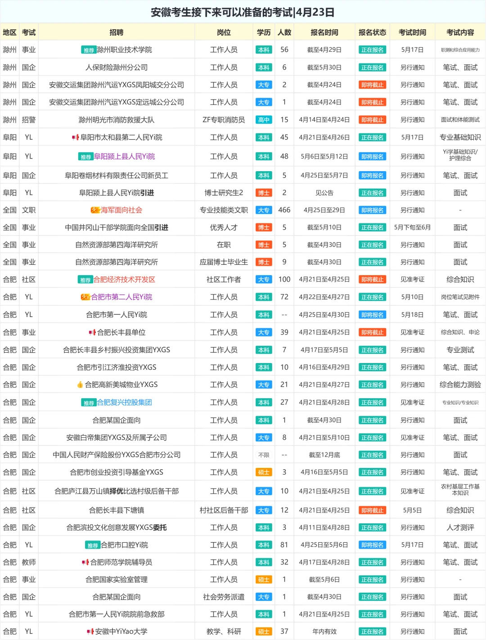Click the 正在报名 badge for 人保财险滁州分公司
The width and height of the screenshot is (486, 640).
coord(372,67)
